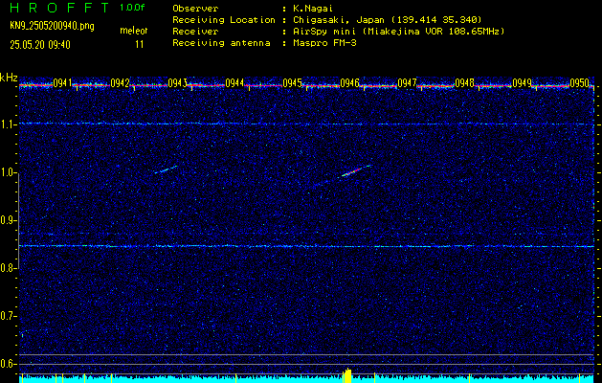Image resolution: width=602 pixels, height=383 pixels.
Task: Click receiving location Chigasaki, Japan text
Action: pyautogui.click(x=388, y=19)
